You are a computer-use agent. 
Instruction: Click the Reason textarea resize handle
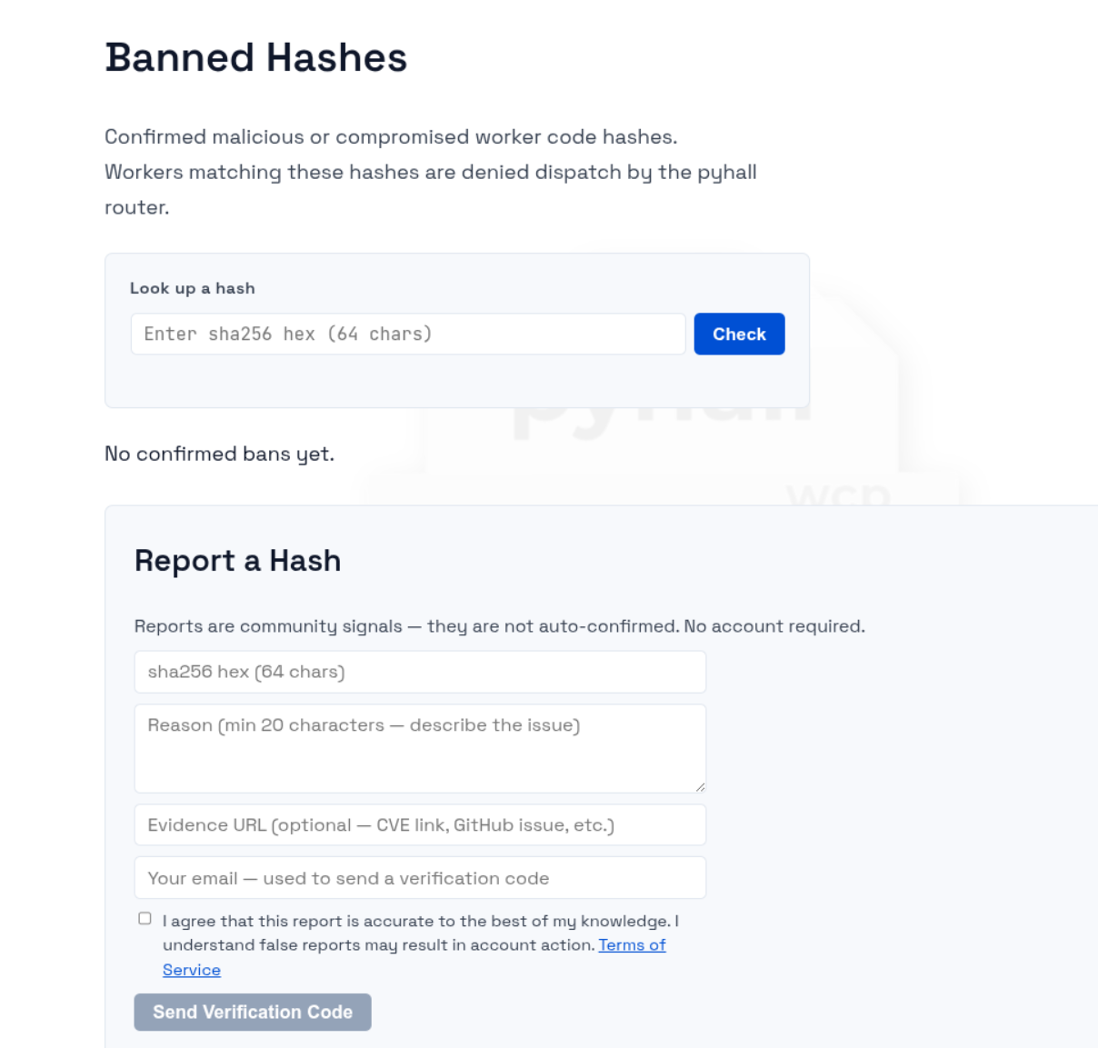701,786
